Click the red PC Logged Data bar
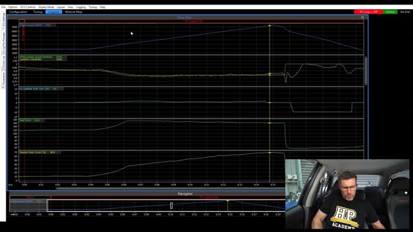Viewport: 413px width, 232px height. point(194,21)
